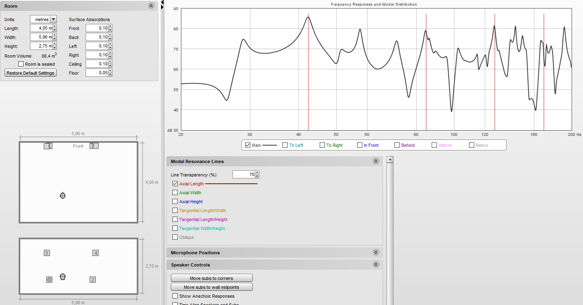Click the listening position marker in plan view

62,195
